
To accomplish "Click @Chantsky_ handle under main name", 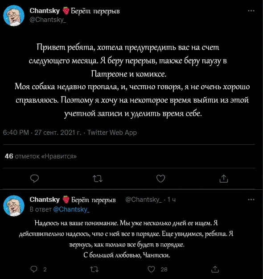I will [x=48, y=20].
